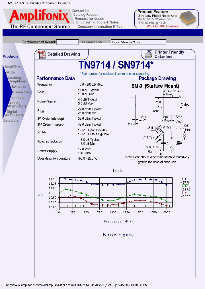Click the -55 °C blue legend marker
This screenshot has width=205, height=289.
pyautogui.click(x=185, y=179)
